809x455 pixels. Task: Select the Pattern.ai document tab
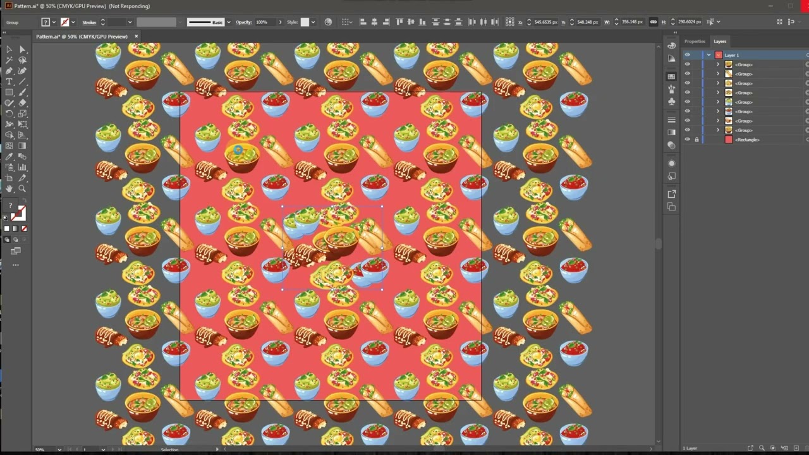click(82, 36)
